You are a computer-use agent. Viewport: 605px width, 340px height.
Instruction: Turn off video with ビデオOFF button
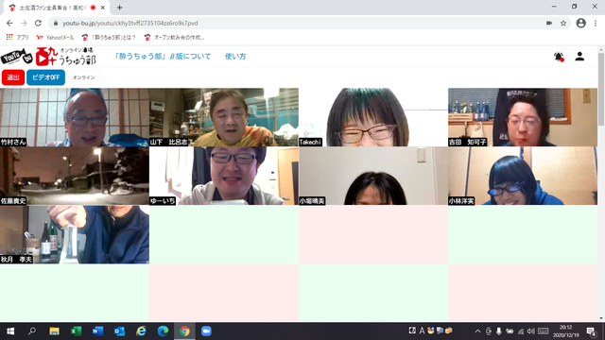[45, 77]
